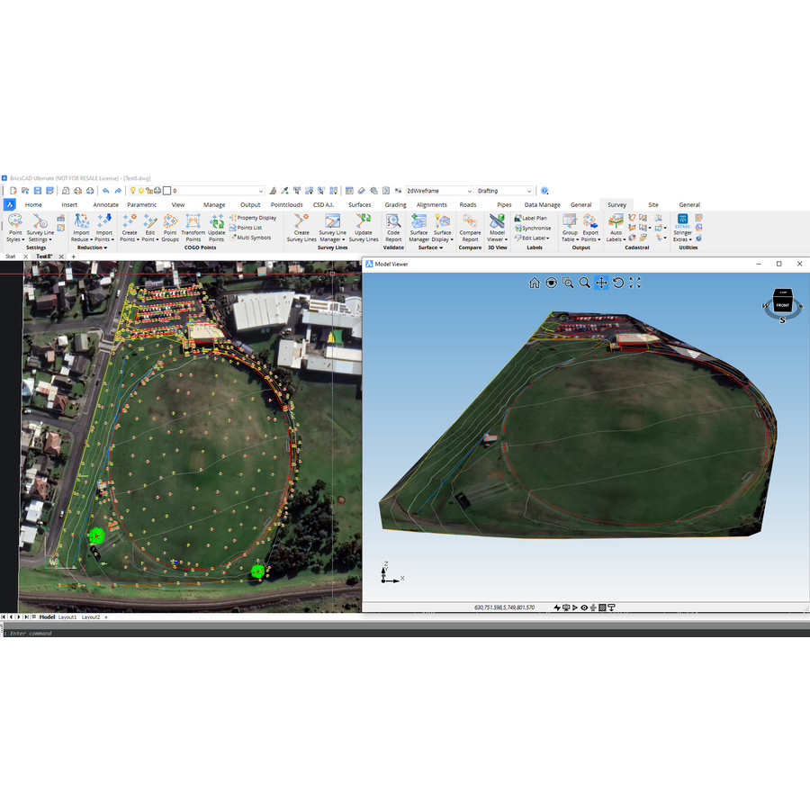Select the magnifier zoom tool in Model Viewer
This screenshot has width=810, height=810.
click(585, 283)
